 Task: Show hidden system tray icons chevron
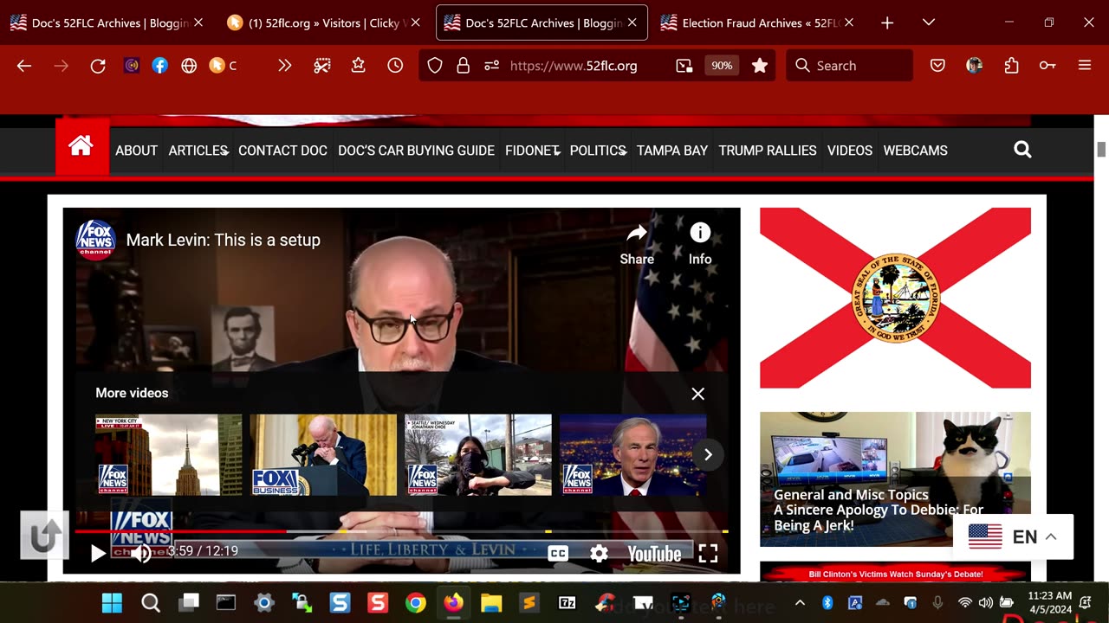point(800,603)
